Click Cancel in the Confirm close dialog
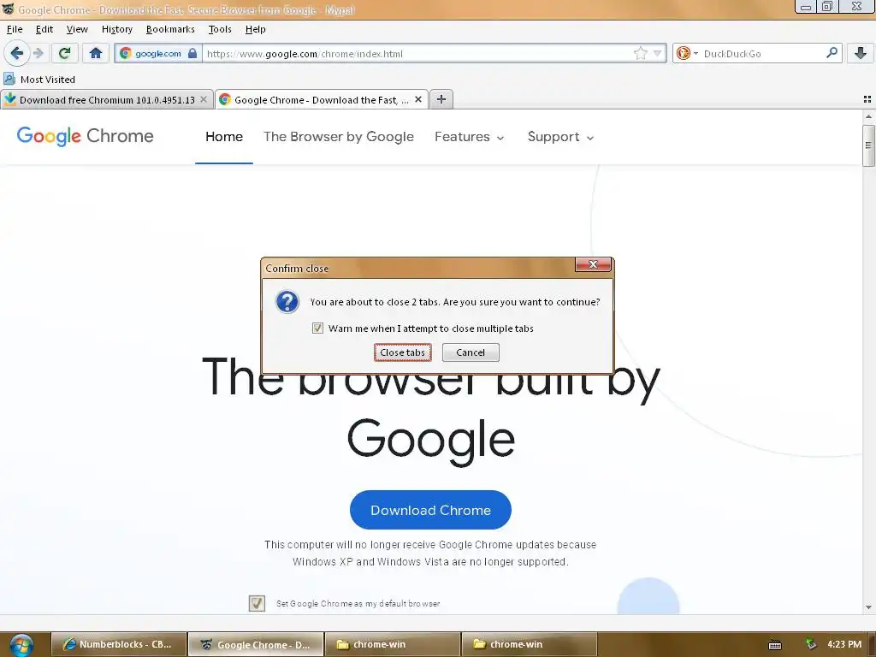The image size is (876, 657). coord(471,352)
